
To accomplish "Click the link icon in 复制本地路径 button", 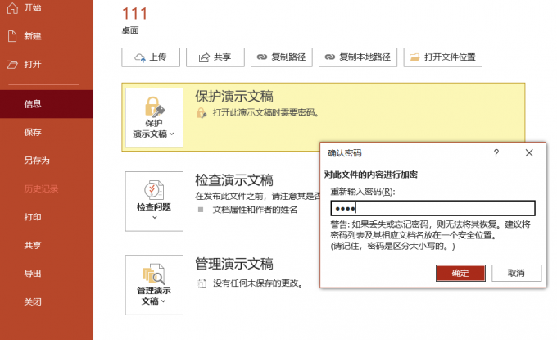I will 330,57.
